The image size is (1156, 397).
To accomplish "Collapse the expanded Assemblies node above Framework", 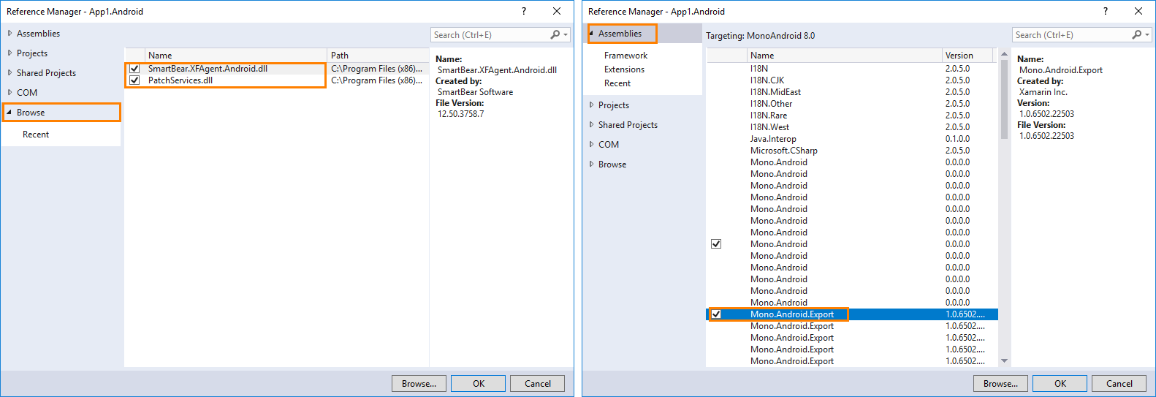I will pos(591,34).
